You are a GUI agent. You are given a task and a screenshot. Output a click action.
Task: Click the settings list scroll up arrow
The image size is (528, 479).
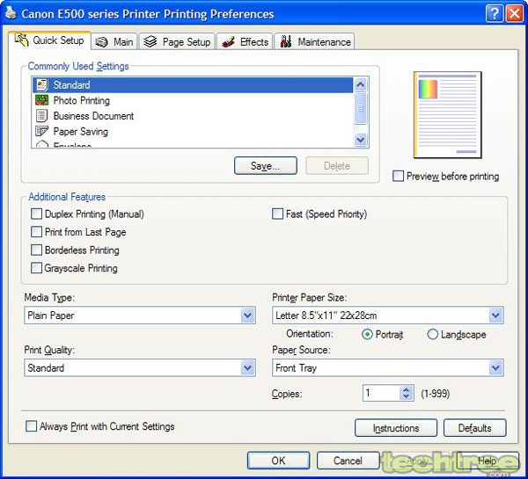(x=360, y=84)
